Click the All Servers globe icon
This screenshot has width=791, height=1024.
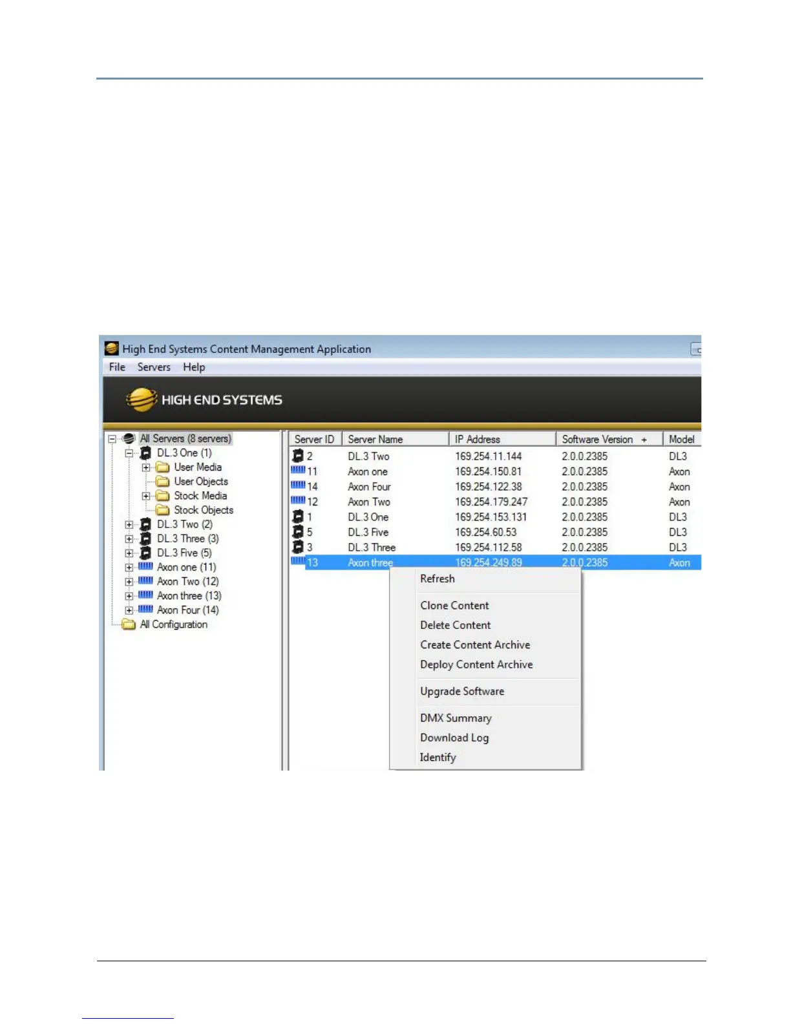point(129,438)
